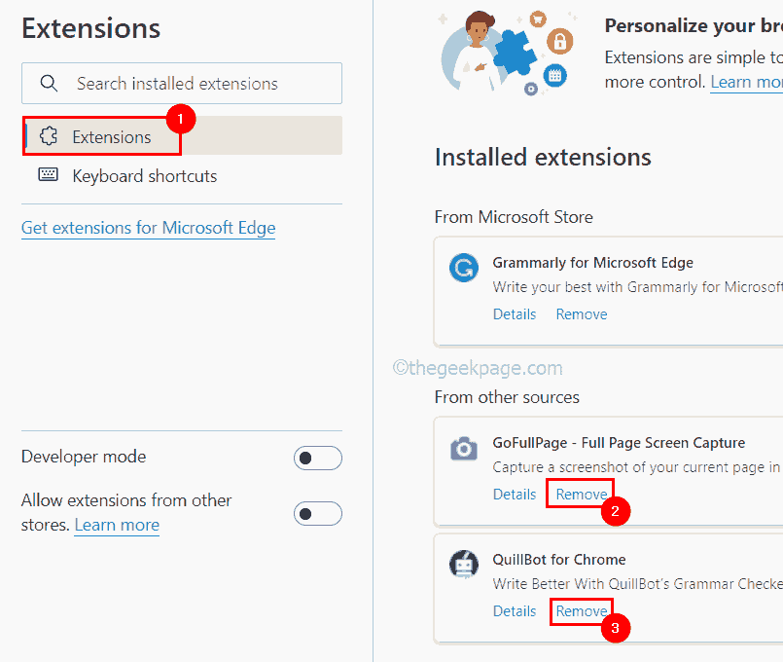Open Details for QuillBot for Chrome
The width and height of the screenshot is (783, 662).
tap(514, 610)
